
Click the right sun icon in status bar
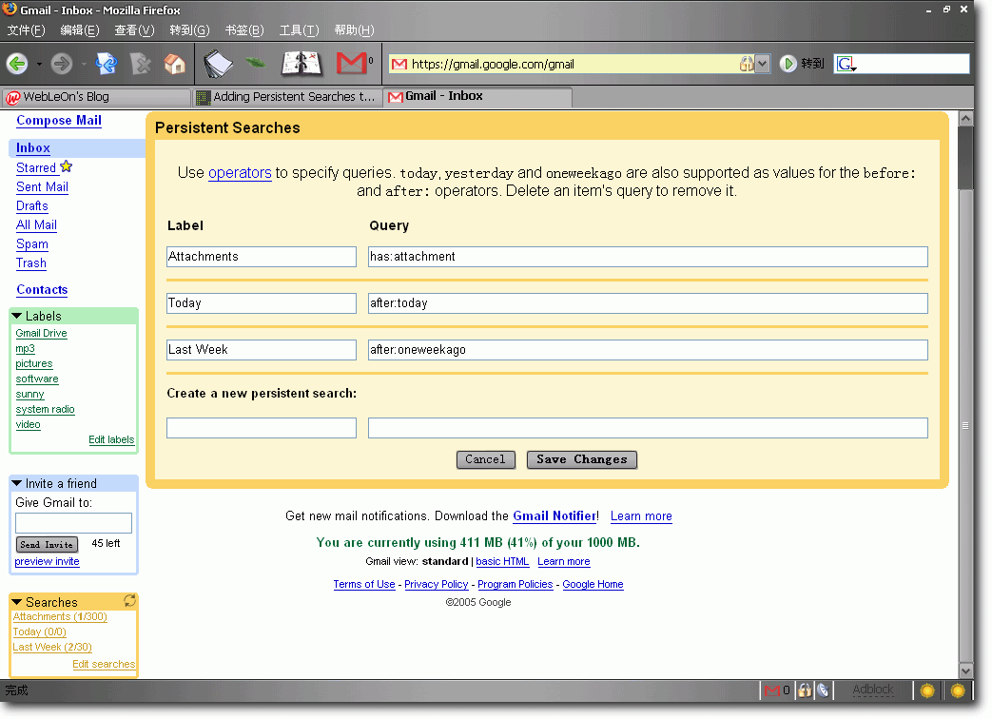(958, 691)
